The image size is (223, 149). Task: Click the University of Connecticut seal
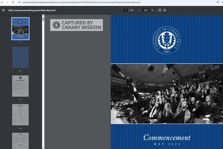click(x=167, y=40)
